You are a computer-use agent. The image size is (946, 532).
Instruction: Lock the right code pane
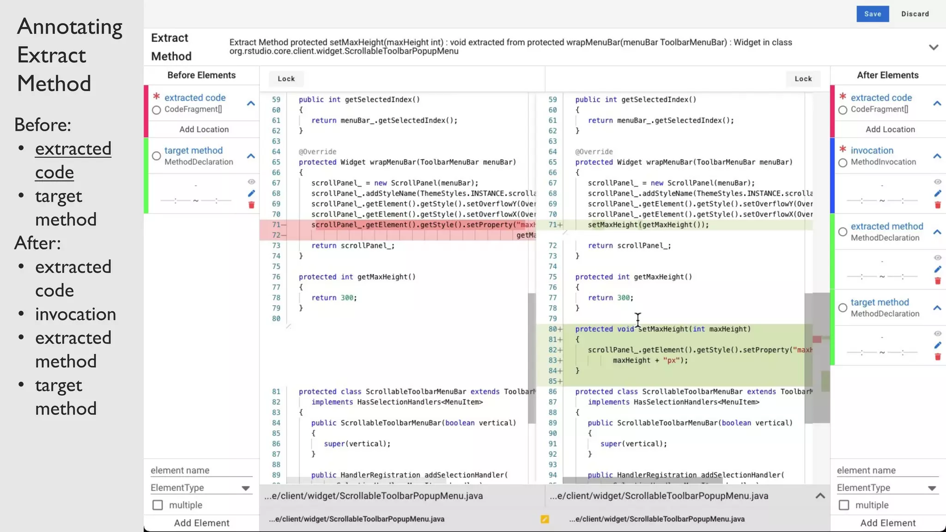[803, 79]
